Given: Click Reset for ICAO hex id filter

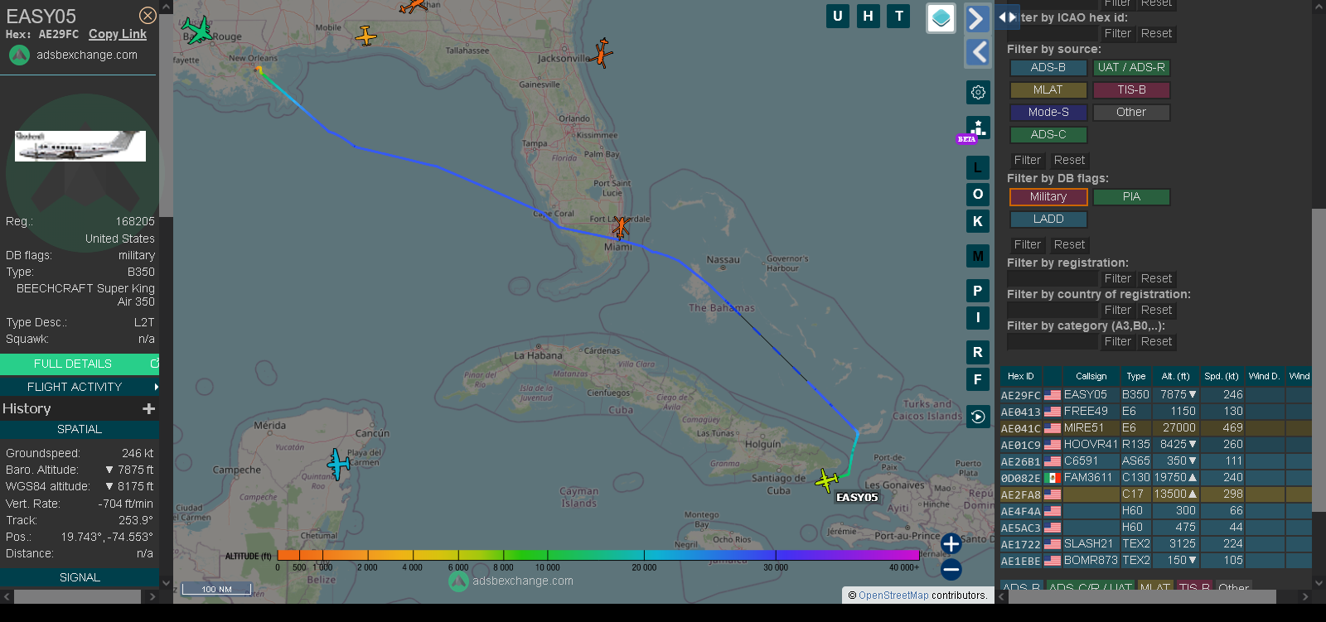Looking at the screenshot, I should pos(1156,34).
